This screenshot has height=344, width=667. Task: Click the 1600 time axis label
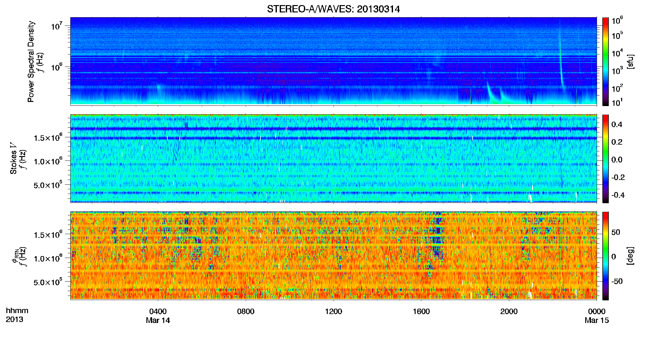[x=421, y=311]
